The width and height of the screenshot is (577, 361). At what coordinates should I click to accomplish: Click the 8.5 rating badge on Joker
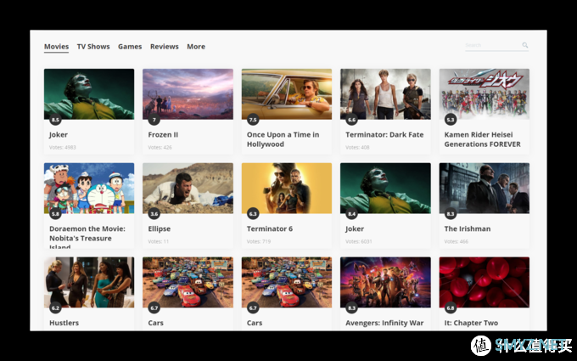click(55, 120)
